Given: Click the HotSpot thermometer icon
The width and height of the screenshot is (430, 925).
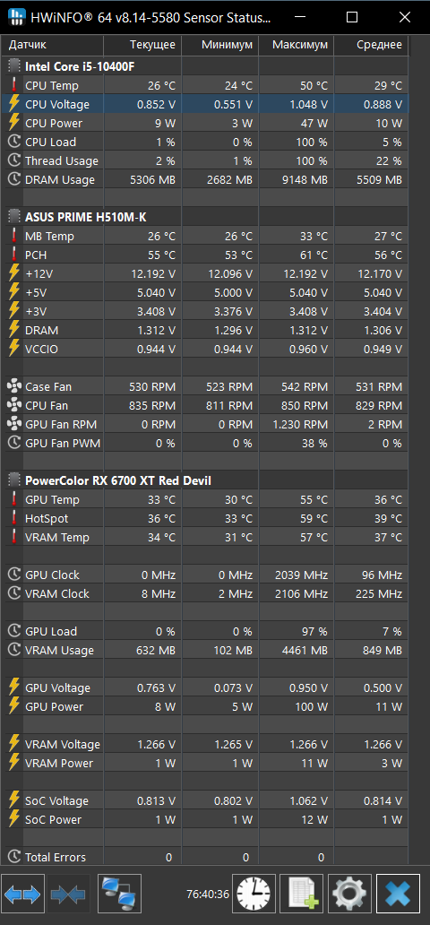Looking at the screenshot, I should click(13, 519).
